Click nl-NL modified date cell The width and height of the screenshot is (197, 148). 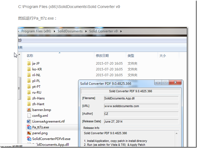[109, 75]
